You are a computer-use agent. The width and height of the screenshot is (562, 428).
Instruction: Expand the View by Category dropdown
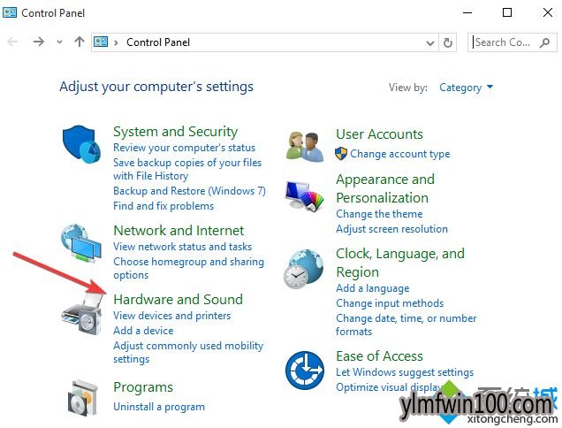pos(466,88)
